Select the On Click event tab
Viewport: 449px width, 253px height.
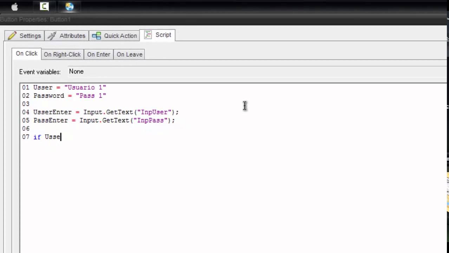tap(26, 53)
